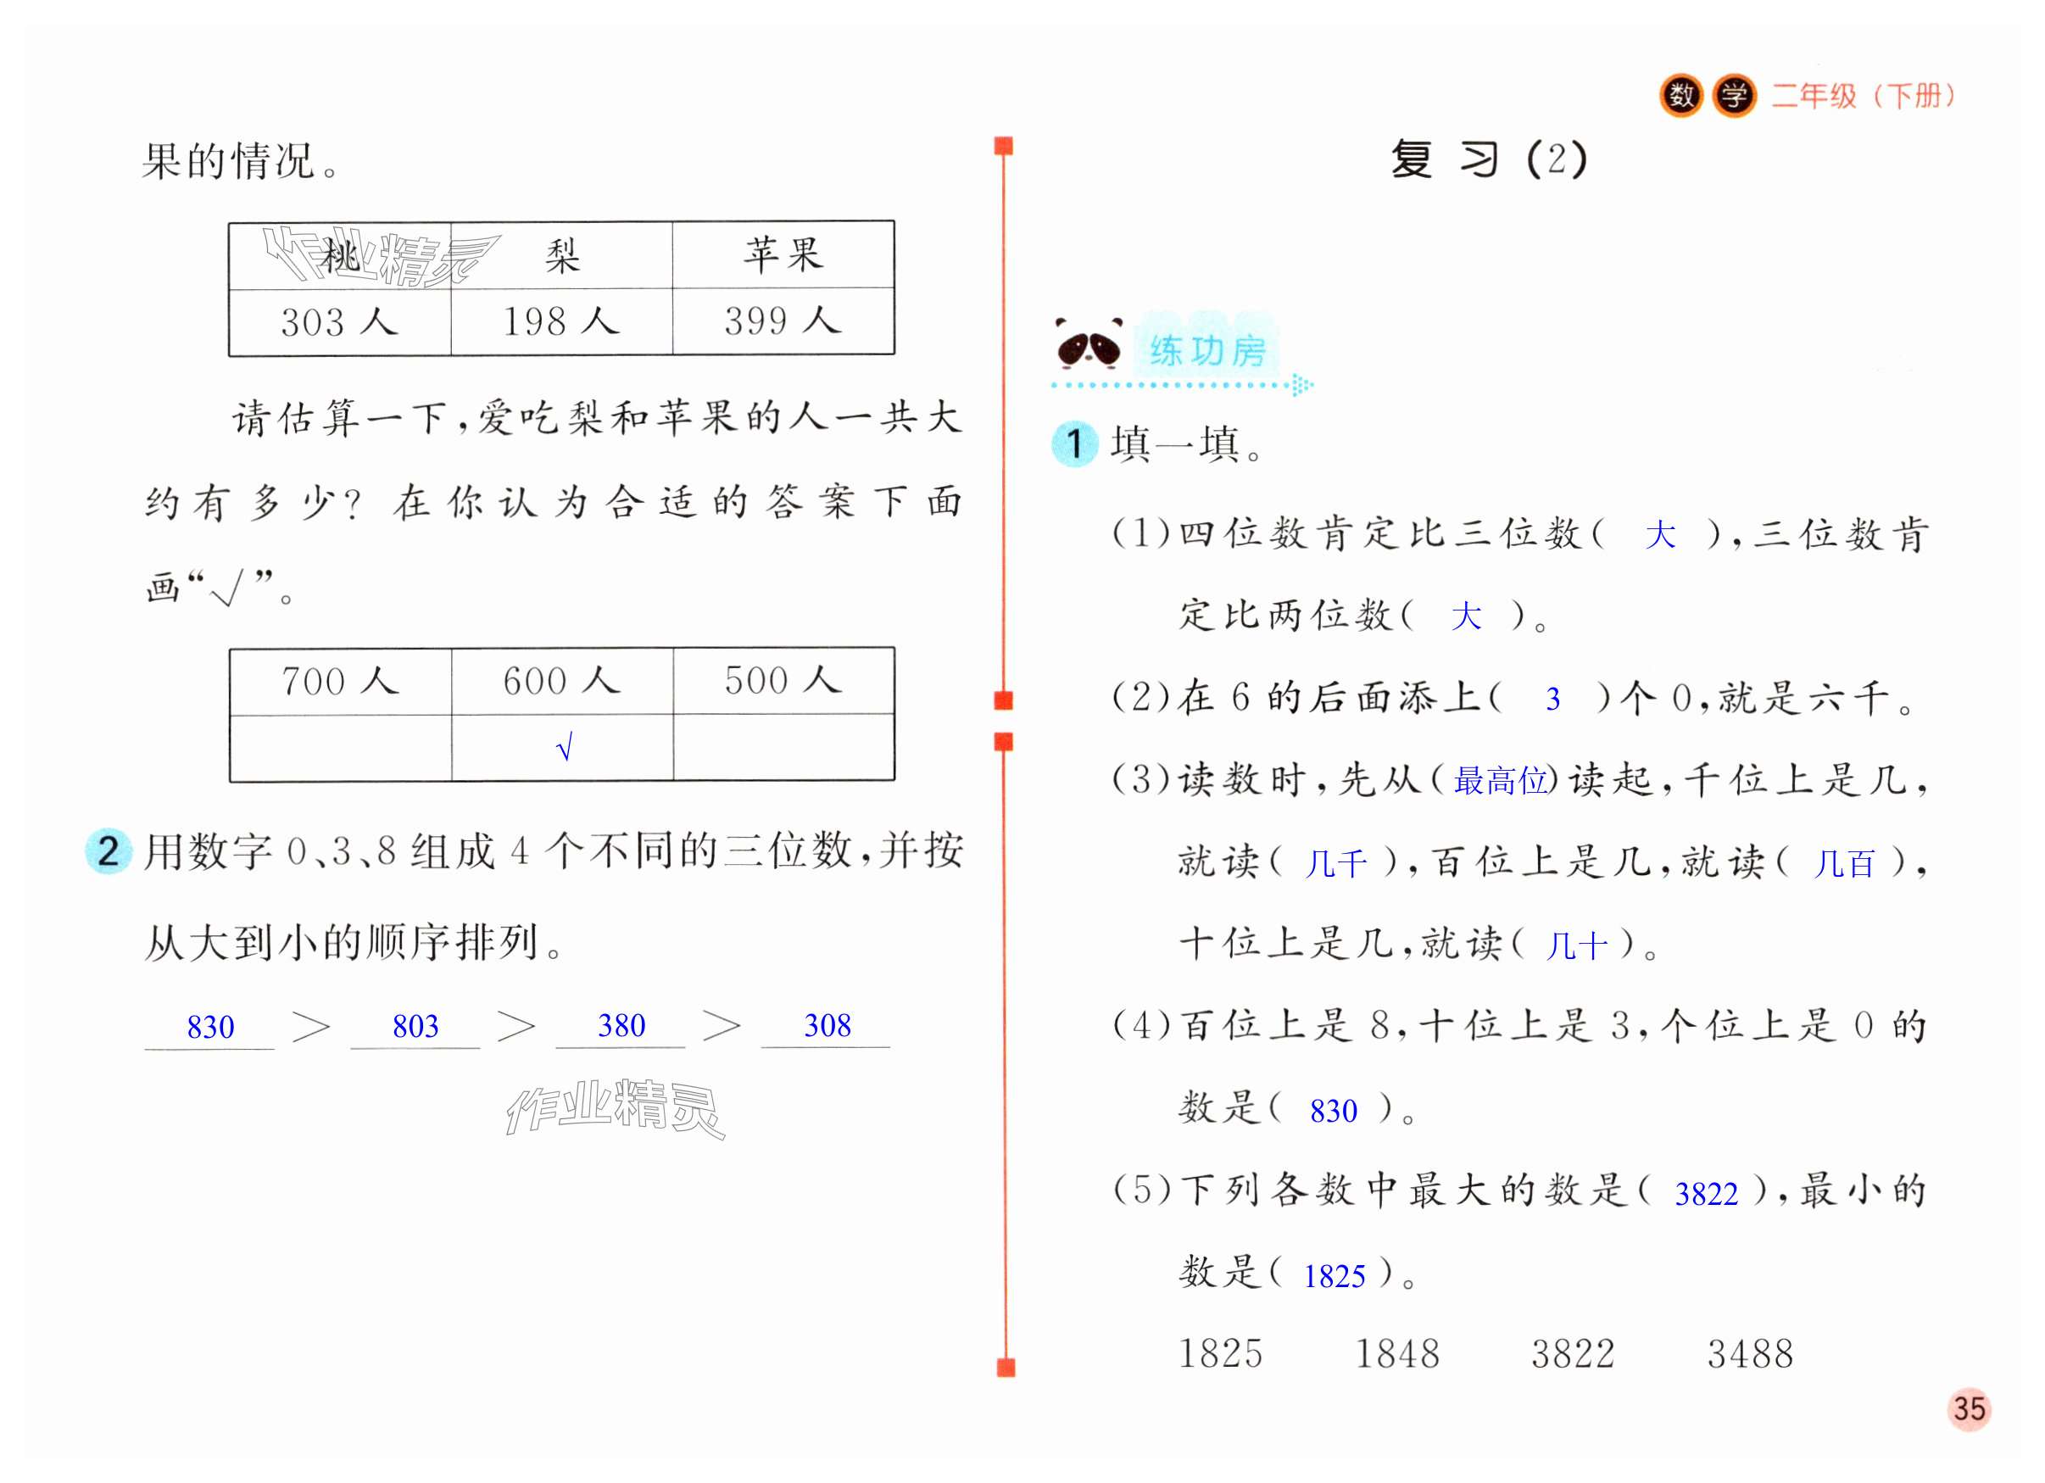The image size is (2045, 1483).
Task: Click the checkmark under 600 人
Action: [564, 747]
